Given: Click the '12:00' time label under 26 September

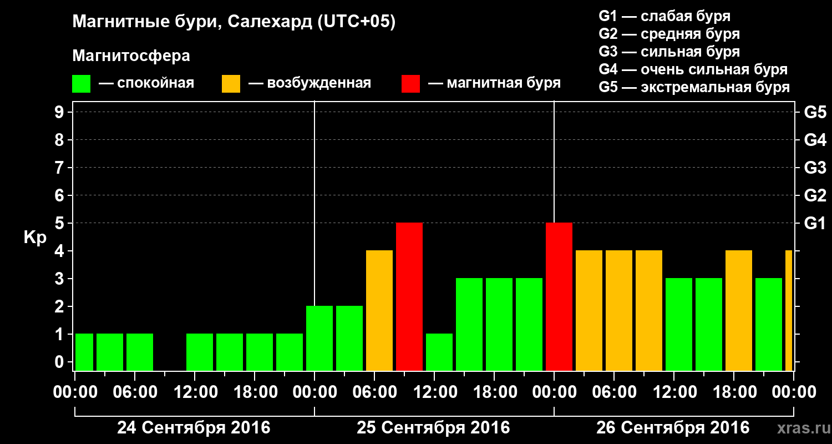Looking at the screenshot, I should click(674, 392).
